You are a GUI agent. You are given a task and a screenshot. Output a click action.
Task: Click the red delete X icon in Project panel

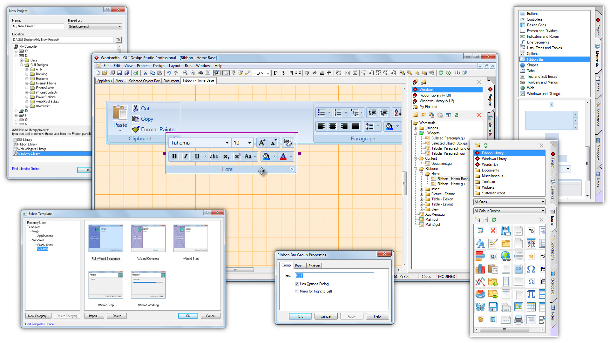pos(479,115)
